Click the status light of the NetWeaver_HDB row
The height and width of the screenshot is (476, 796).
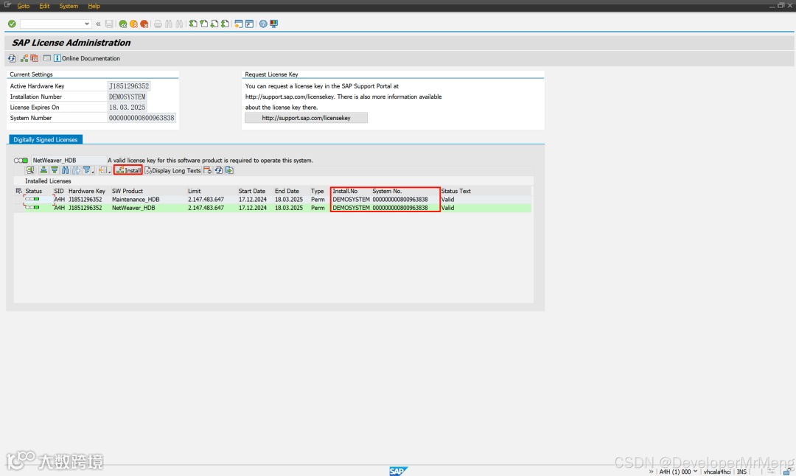click(32, 208)
